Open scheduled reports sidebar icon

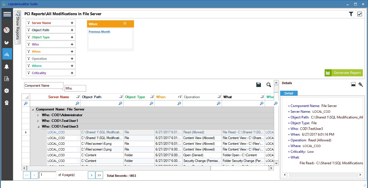tap(7, 79)
